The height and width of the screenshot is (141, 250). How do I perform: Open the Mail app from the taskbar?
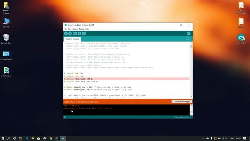pos(45,138)
